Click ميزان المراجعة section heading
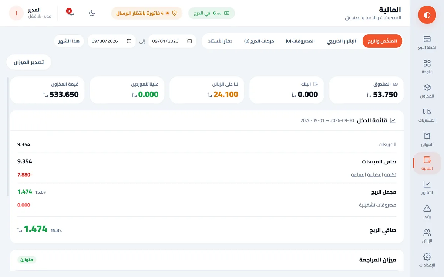 pyautogui.click(x=378, y=260)
